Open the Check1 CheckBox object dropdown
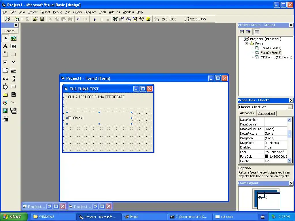 (x=290, y=107)
